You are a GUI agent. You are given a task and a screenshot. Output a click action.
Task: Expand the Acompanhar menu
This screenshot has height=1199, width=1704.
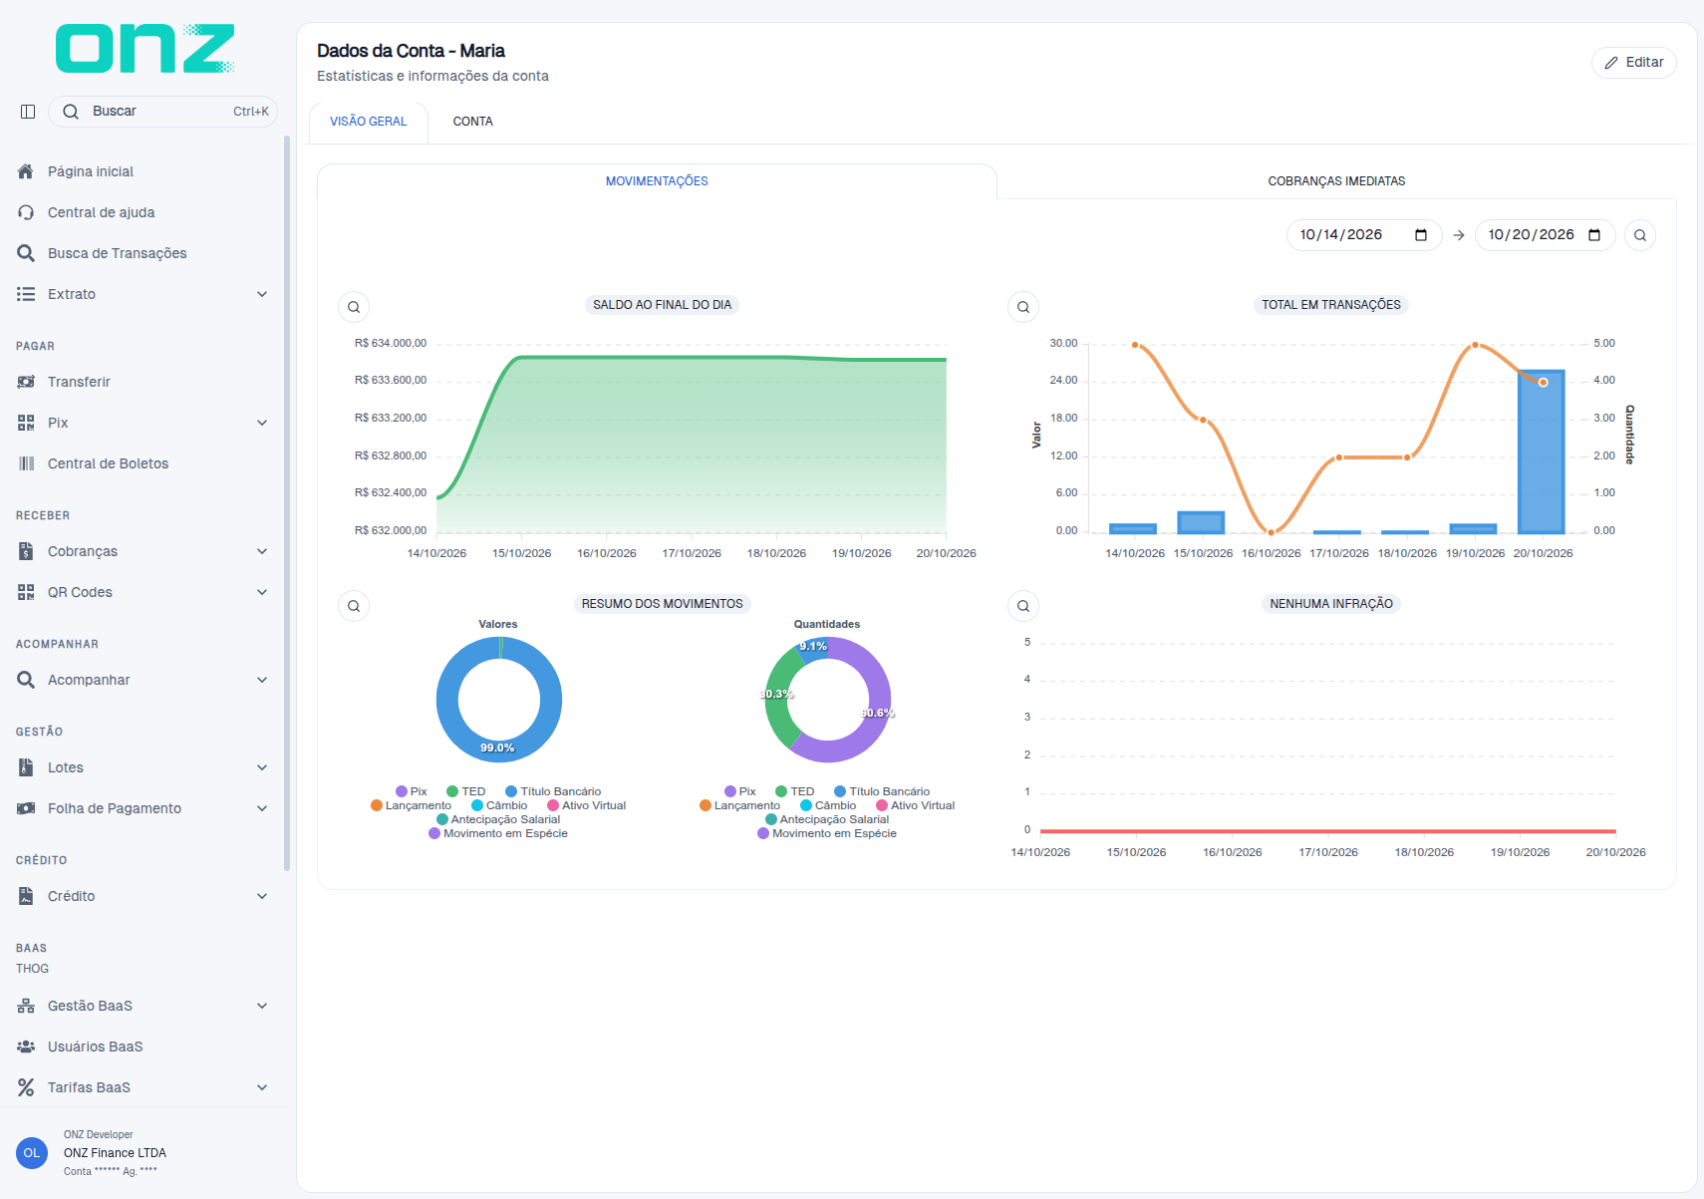(262, 680)
